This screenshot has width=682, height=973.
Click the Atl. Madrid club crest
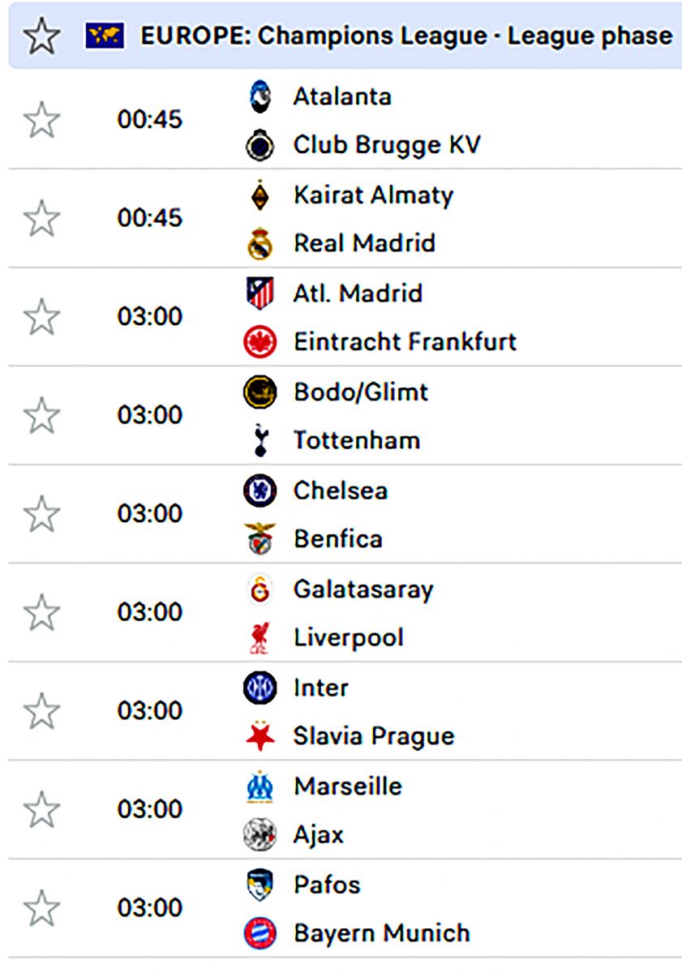click(x=260, y=293)
